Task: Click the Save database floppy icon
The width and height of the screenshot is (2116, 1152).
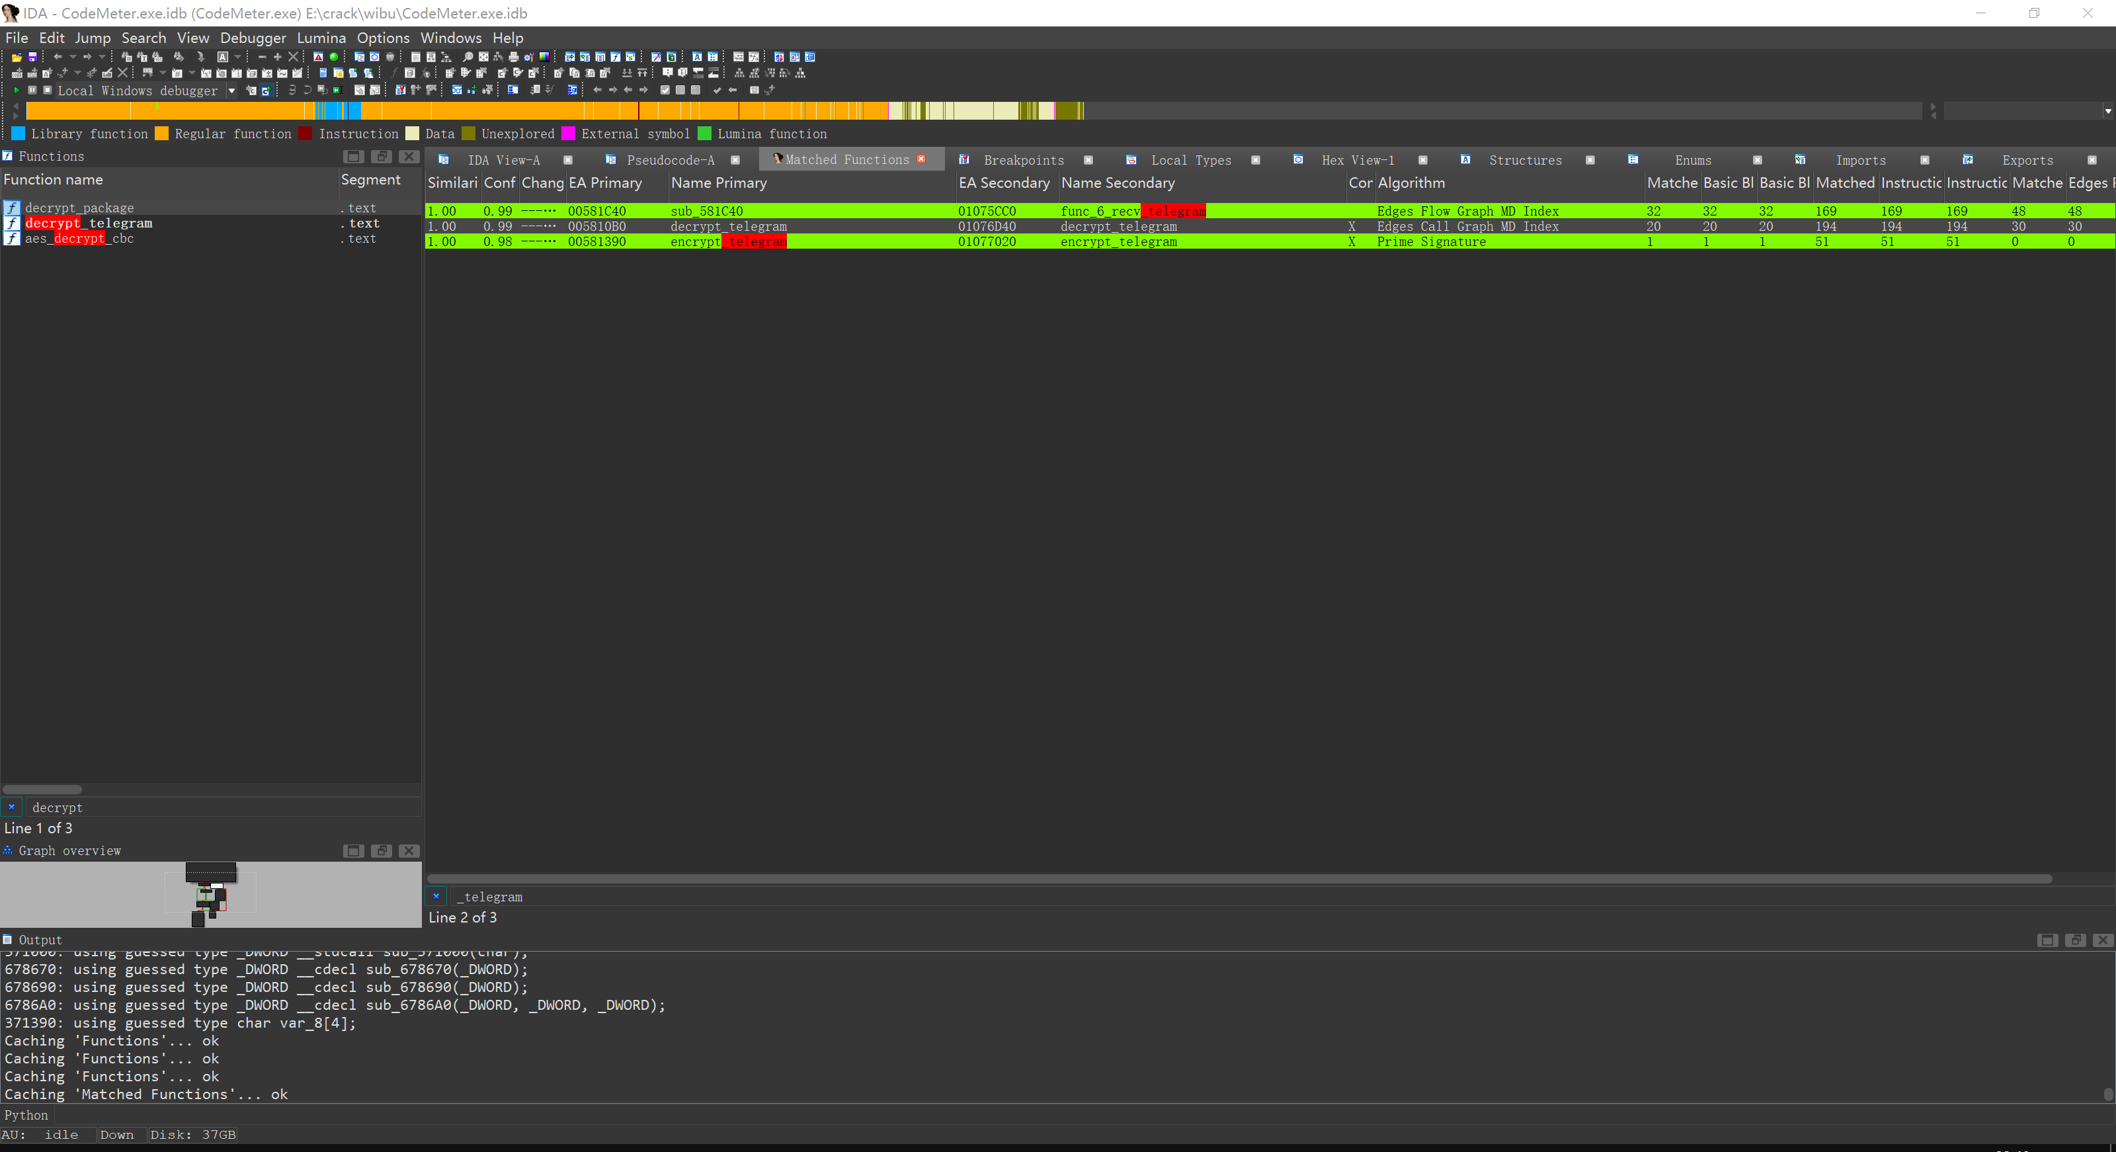Action: [x=33, y=58]
